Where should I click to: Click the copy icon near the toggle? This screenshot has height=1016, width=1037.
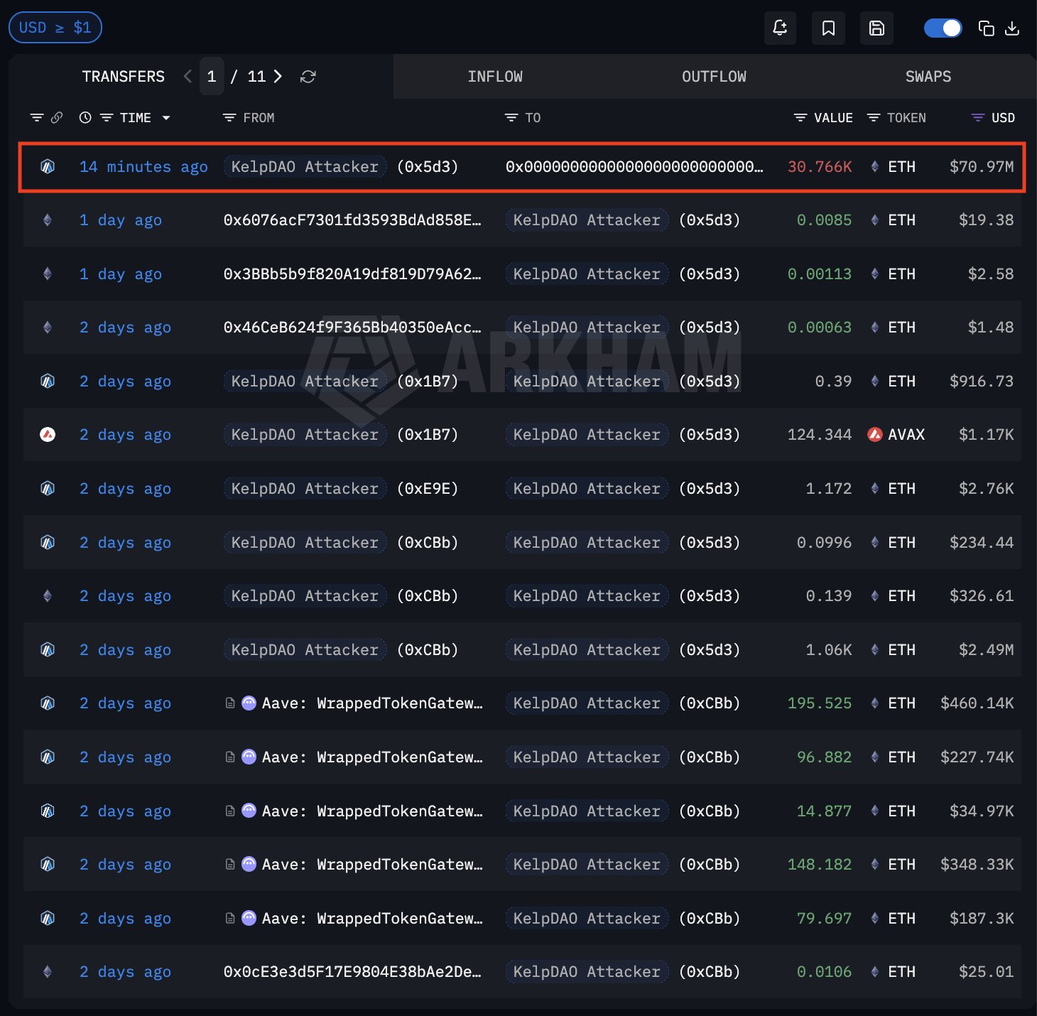tap(986, 28)
